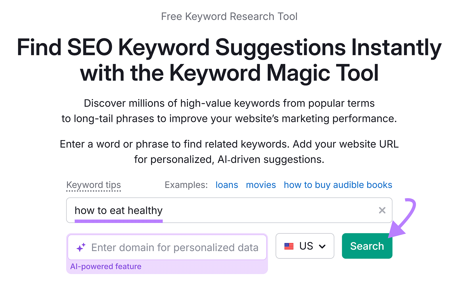Click the chevron arrow beside US
Image resolution: width=460 pixels, height=289 pixels.
pyautogui.click(x=323, y=246)
